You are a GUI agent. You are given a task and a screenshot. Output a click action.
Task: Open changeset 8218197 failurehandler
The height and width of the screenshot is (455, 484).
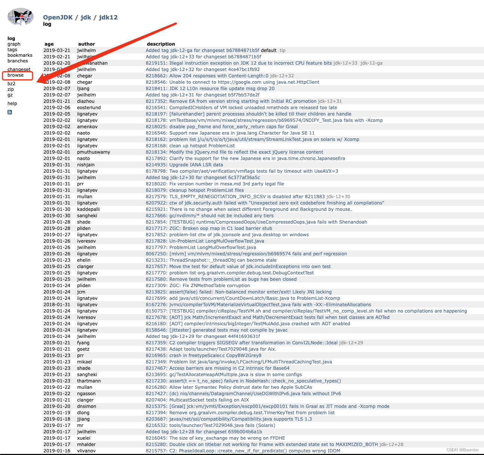(249, 114)
